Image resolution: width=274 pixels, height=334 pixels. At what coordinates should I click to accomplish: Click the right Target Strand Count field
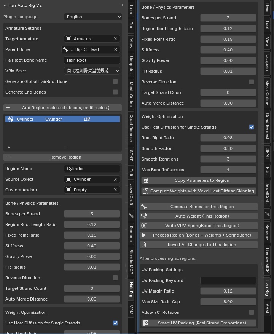point(228,92)
